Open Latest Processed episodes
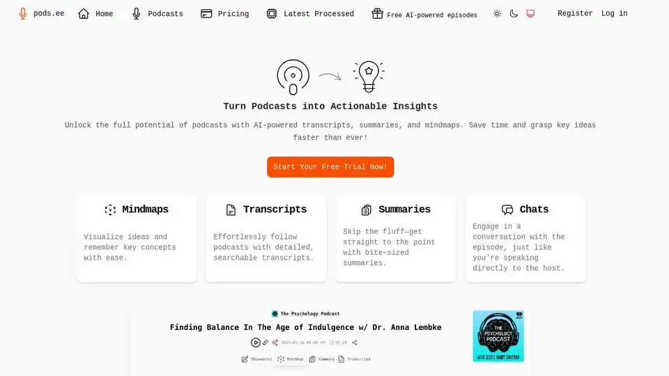669x376 pixels. (x=310, y=14)
